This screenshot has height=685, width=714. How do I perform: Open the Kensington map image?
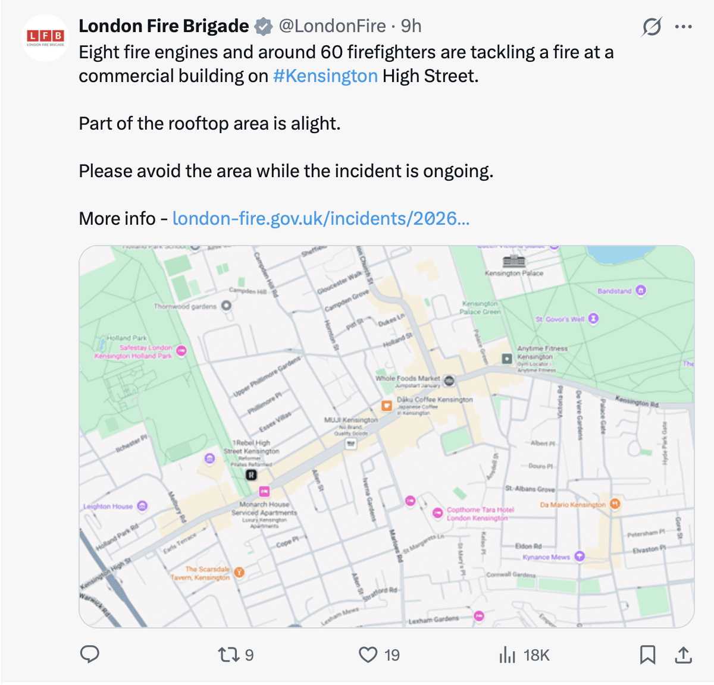(x=387, y=436)
